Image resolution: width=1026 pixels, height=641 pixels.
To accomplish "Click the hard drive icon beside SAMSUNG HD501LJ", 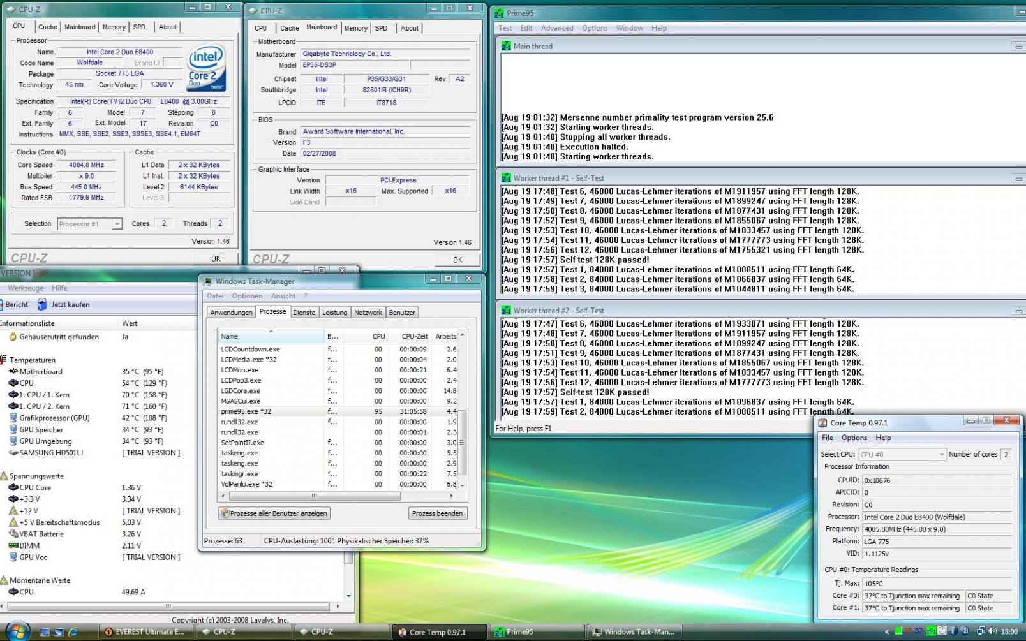I will click(x=13, y=453).
